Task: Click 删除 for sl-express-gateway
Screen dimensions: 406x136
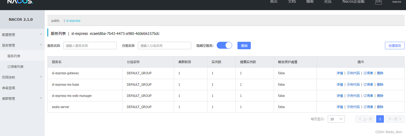Action: click(380, 73)
